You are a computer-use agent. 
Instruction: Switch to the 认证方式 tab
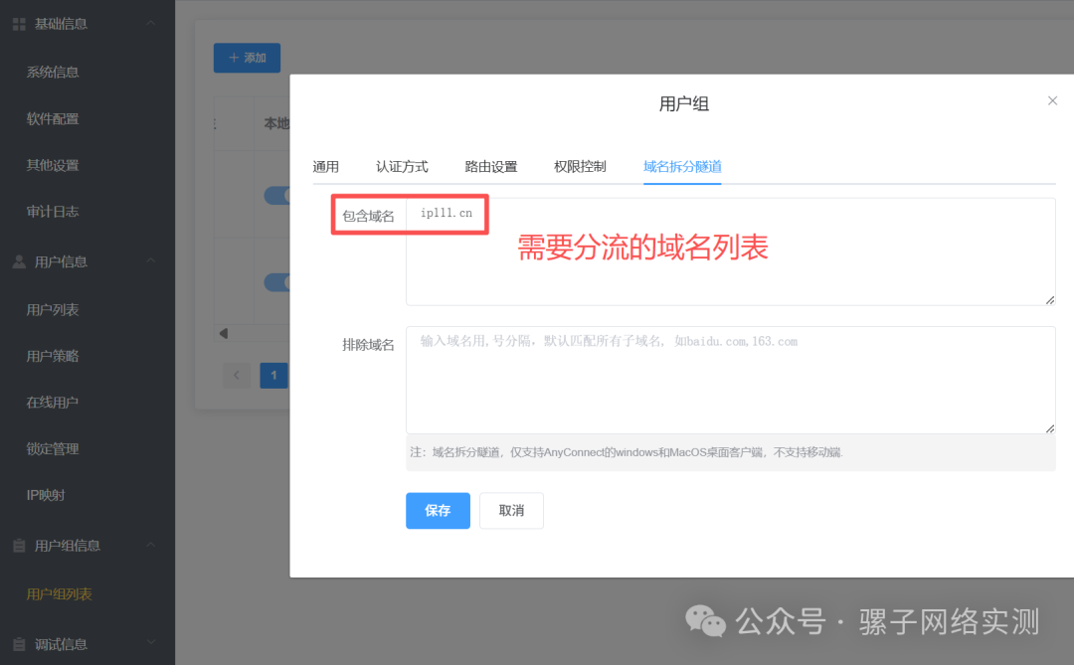tap(402, 166)
